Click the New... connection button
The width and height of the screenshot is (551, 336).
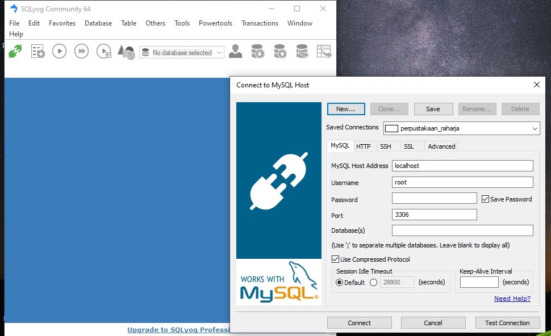[346, 109]
